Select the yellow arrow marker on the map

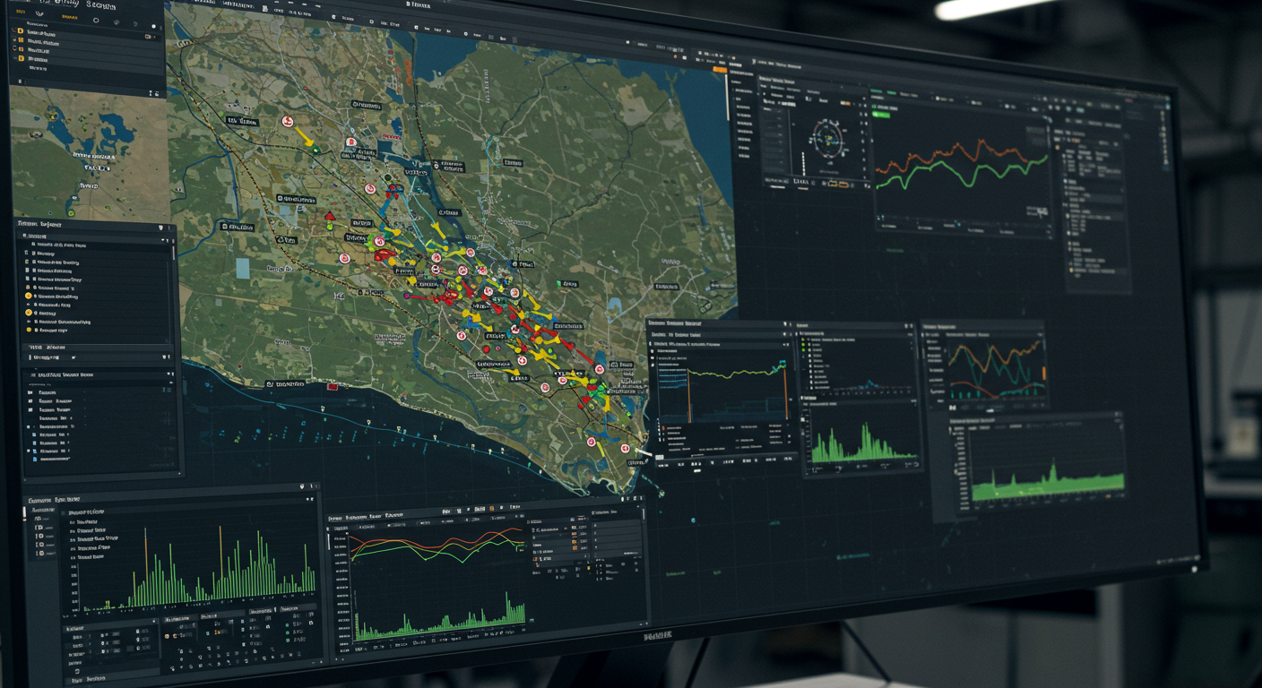pyautogui.click(x=305, y=136)
